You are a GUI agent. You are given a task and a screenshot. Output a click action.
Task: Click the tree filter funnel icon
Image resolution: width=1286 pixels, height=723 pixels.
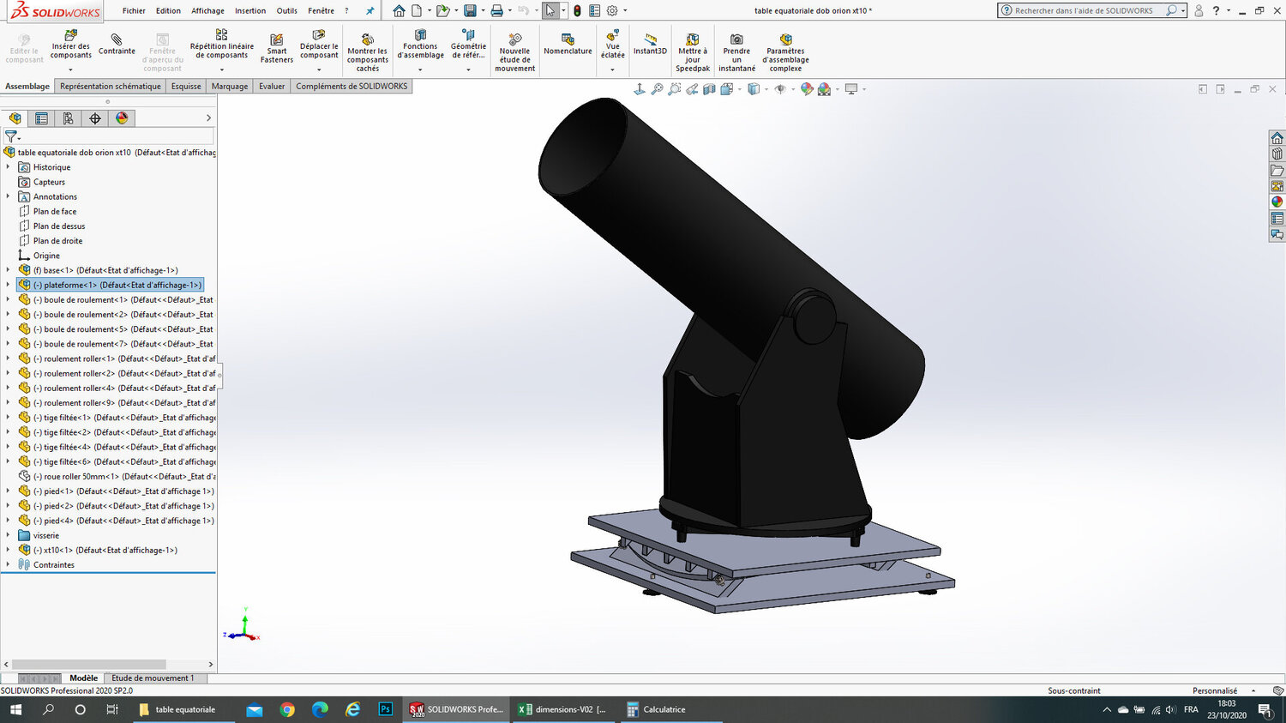11,136
